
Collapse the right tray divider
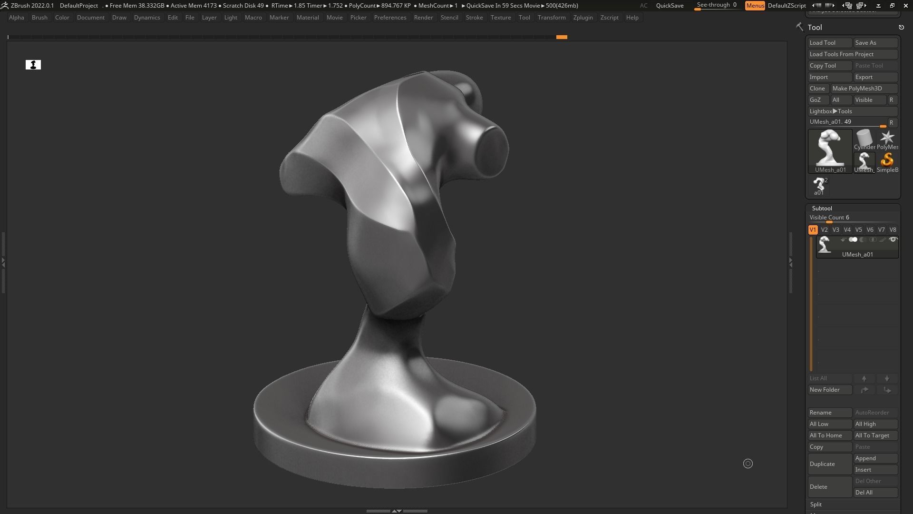point(790,262)
